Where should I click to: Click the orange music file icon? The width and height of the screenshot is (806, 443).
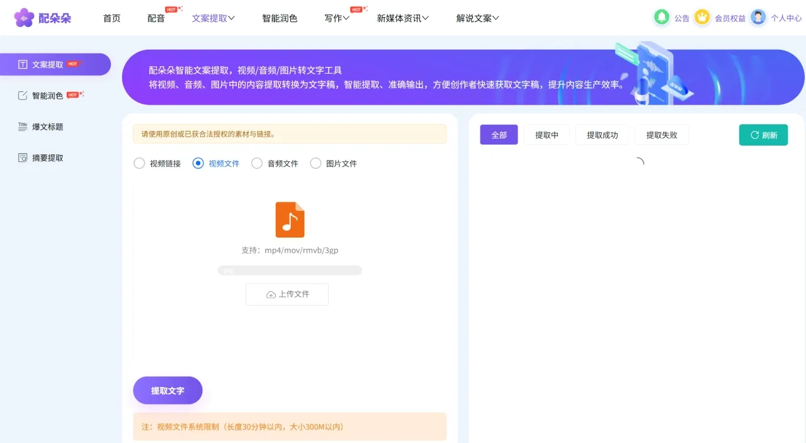[x=290, y=219]
